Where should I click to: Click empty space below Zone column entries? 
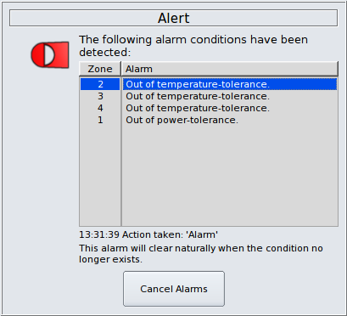[100, 176]
